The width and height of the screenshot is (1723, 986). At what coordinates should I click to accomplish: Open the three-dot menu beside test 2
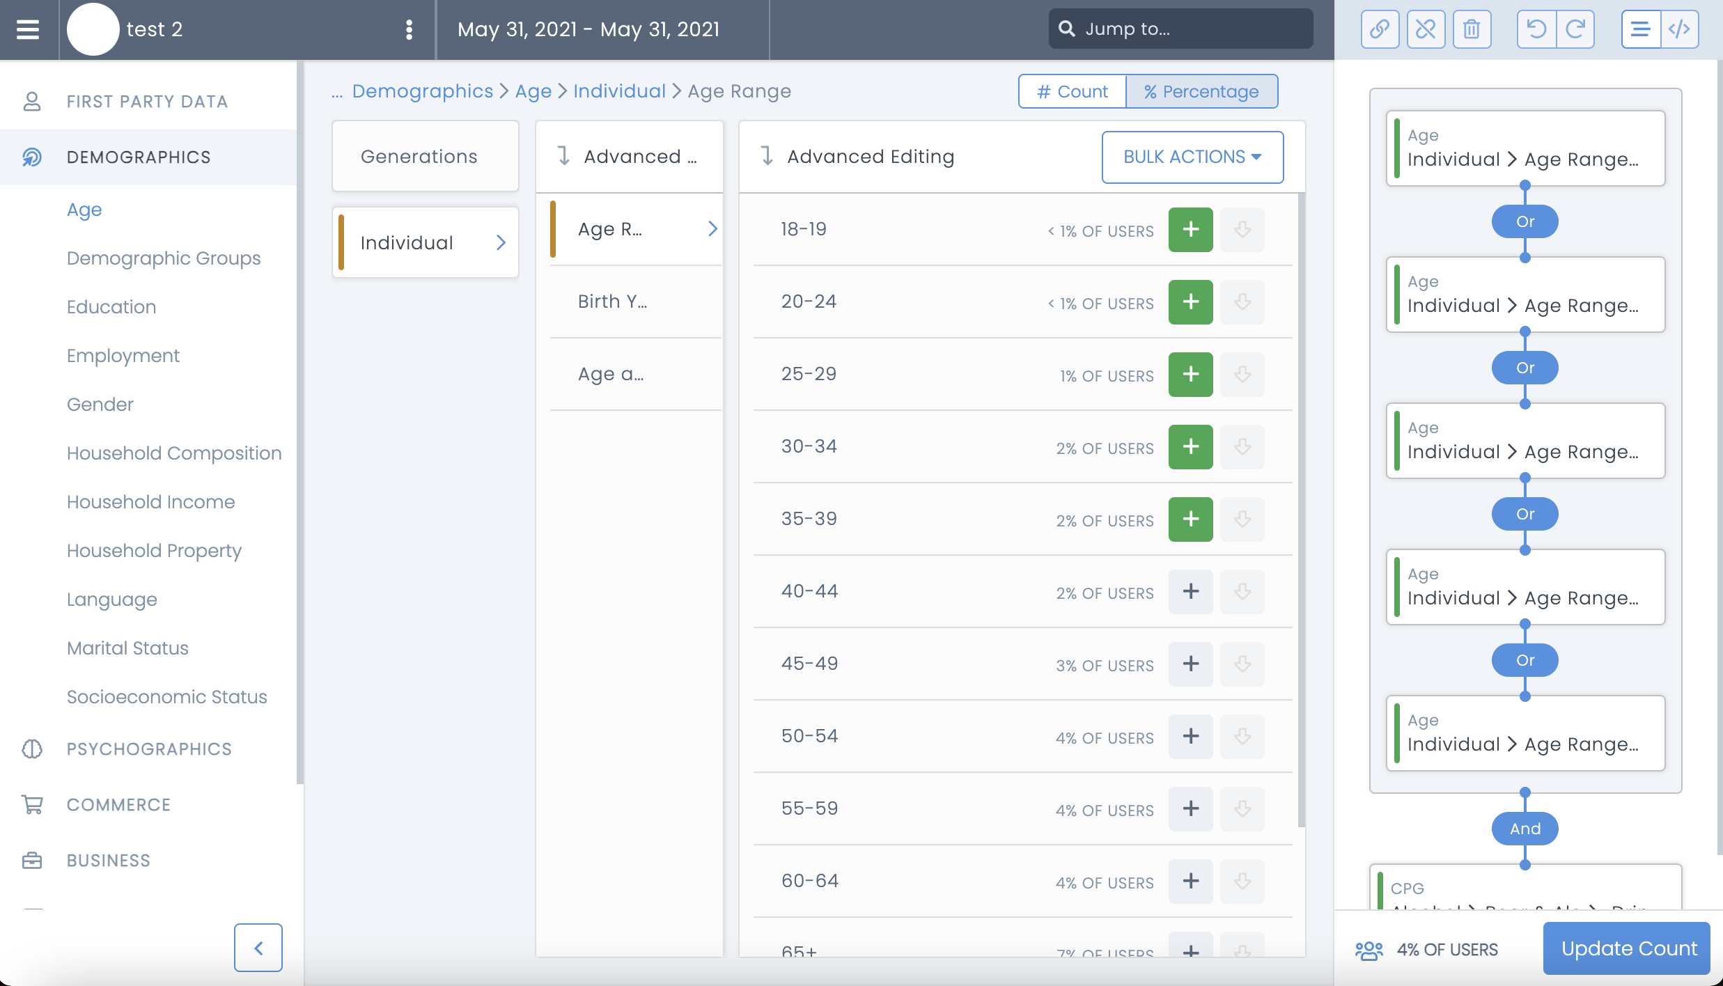409,29
